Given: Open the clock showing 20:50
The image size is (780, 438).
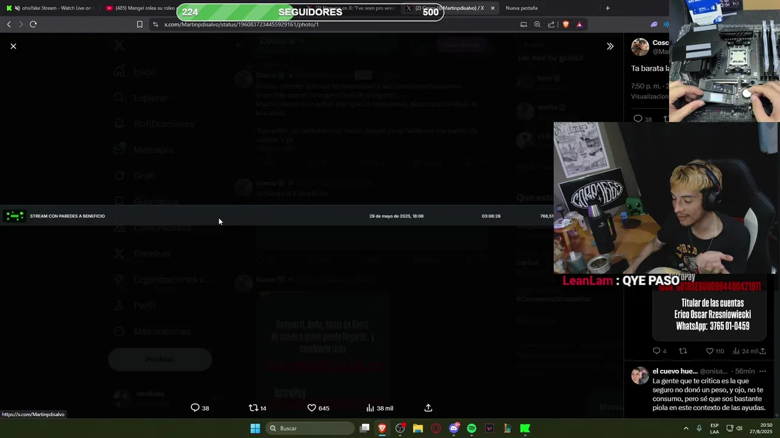Looking at the screenshot, I should tap(761, 428).
